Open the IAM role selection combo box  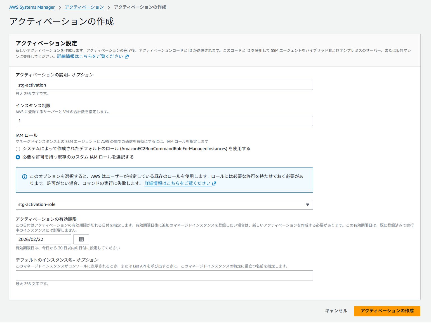click(159, 205)
